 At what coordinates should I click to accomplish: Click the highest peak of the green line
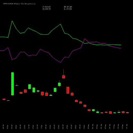12,21
